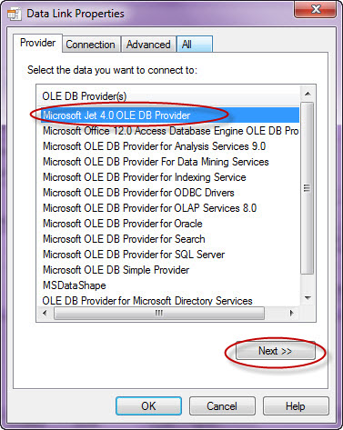
Task: Select Microsoft OLE DB Provider for SQL Server
Action: point(134,255)
